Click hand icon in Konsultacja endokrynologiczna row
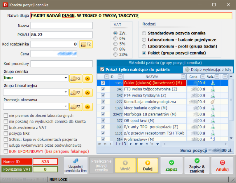 click(x=213, y=102)
